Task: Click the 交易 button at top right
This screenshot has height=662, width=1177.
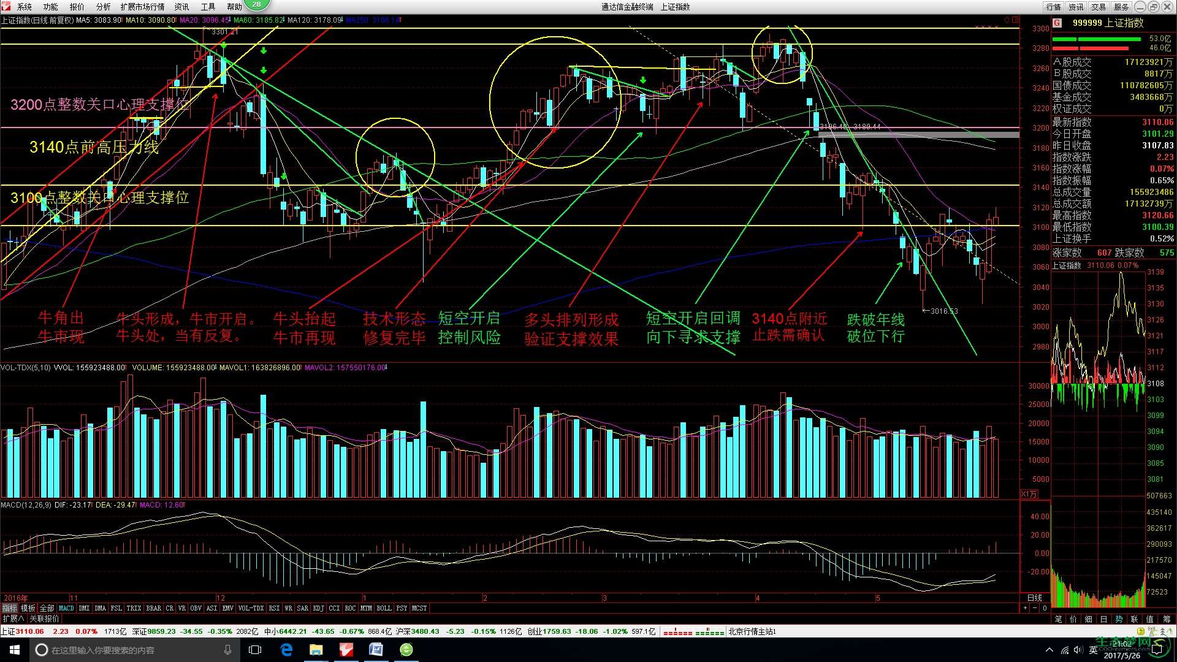Action: click(1099, 7)
